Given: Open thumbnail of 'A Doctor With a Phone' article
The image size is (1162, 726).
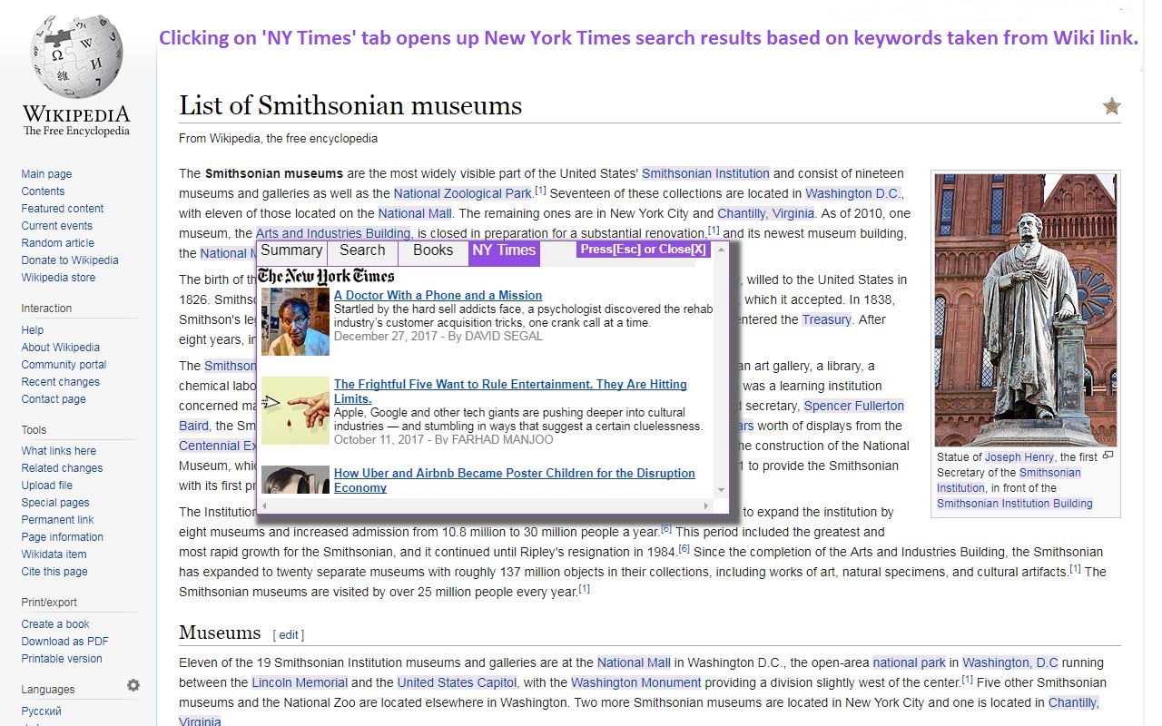Looking at the screenshot, I should [295, 321].
